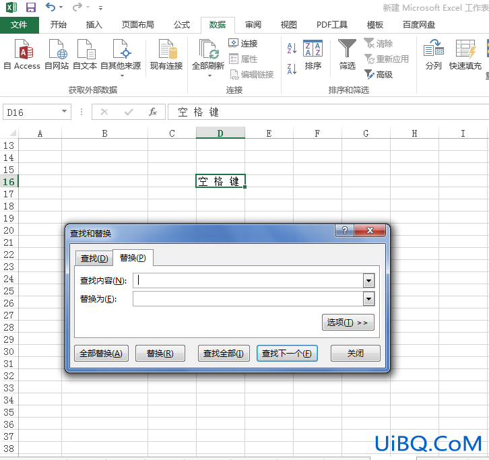Switch to Templates (模板) tab

point(375,25)
